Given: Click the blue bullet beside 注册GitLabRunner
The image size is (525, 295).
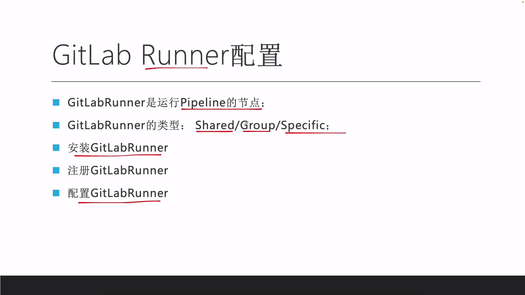Looking at the screenshot, I should coord(56,170).
